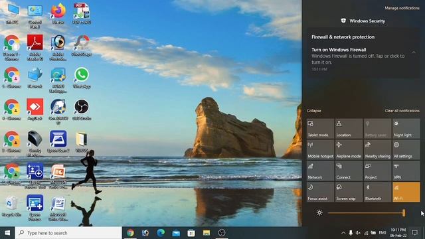The width and height of the screenshot is (425, 239).
Task: Toggle Nearby sharing quick action
Action: pos(378,150)
